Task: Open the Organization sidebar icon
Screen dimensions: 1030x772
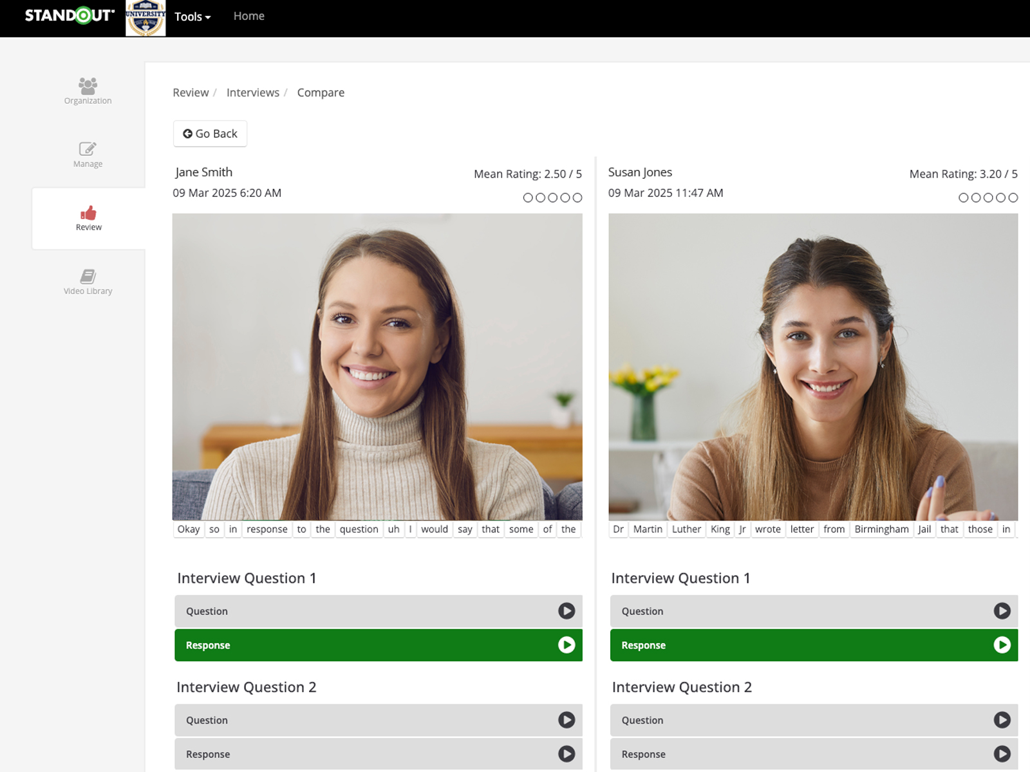Action: coord(88,86)
